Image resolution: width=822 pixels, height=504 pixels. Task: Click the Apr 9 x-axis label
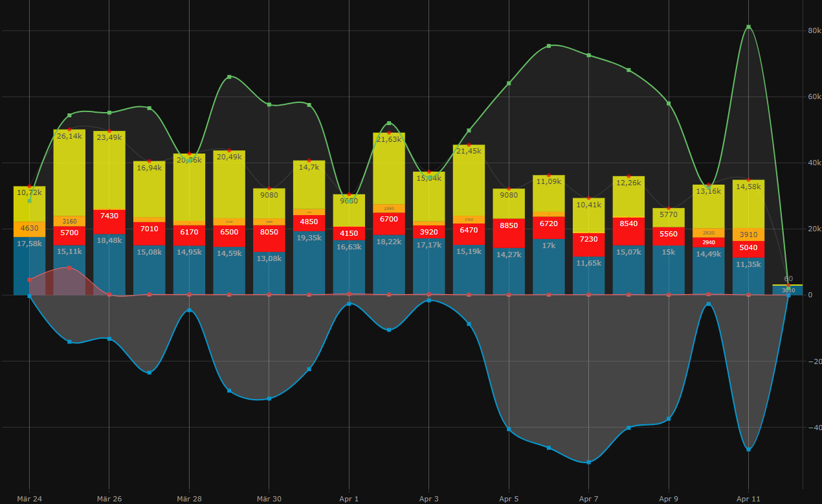669,499
